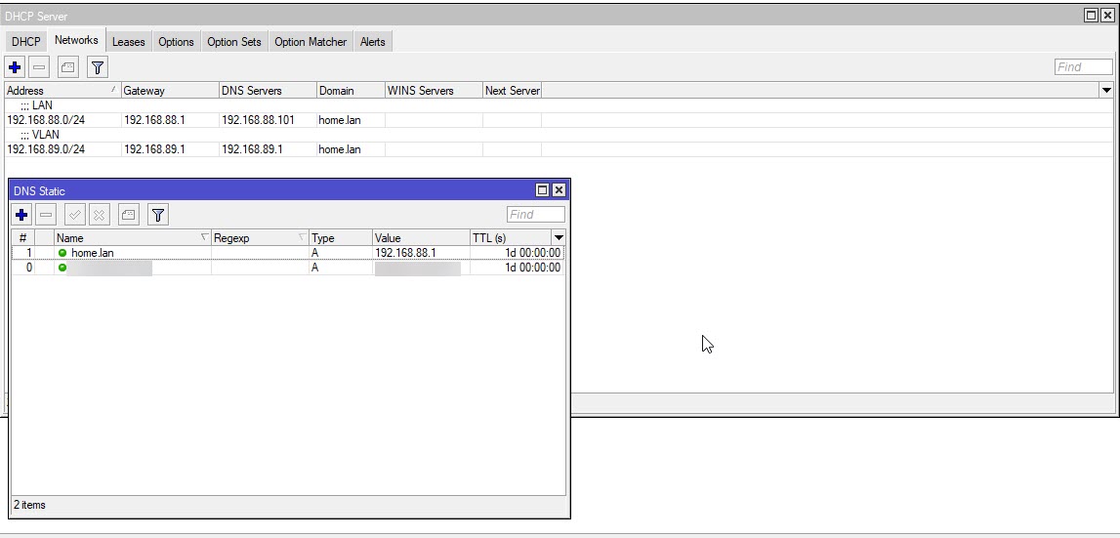The height and width of the screenshot is (538, 1120).
Task: Click the comment button in DNS Static toolbar
Action: pyautogui.click(x=129, y=215)
